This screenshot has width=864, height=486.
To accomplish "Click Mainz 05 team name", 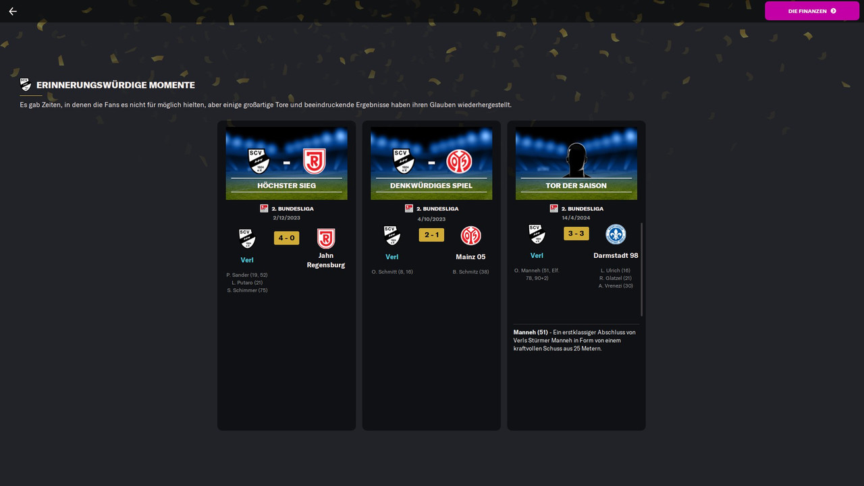I will click(x=470, y=257).
